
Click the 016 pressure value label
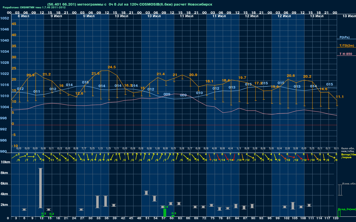click(x=85, y=82)
